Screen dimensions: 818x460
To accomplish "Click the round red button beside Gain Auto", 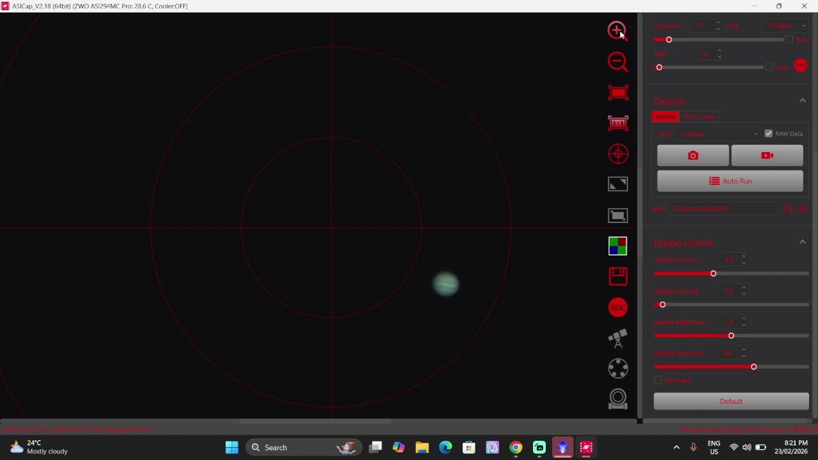I will click(801, 65).
